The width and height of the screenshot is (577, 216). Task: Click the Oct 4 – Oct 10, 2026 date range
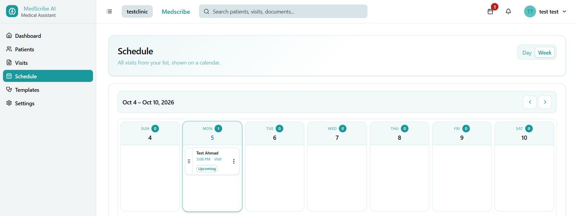point(148,102)
